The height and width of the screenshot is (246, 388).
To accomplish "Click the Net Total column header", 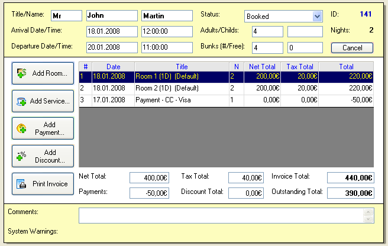I will click(262, 67).
